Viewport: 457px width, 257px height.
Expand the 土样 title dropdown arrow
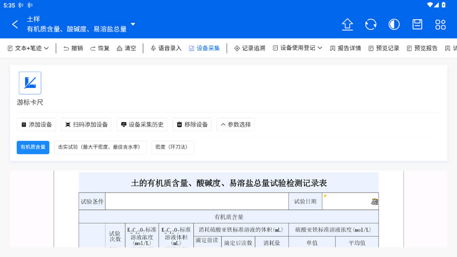(133, 24)
